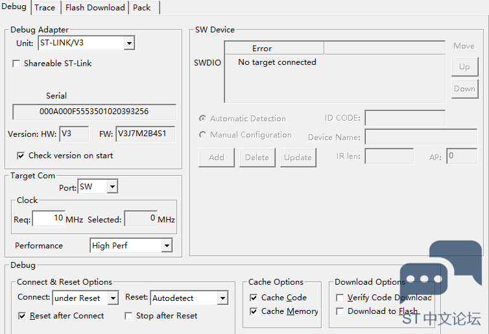Open the Port SW dropdown
Viewport: 489px width, 334px height.
112,187
